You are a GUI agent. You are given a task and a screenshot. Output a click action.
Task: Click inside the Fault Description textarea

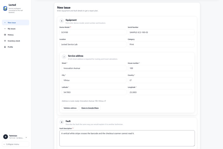click(x=127, y=138)
